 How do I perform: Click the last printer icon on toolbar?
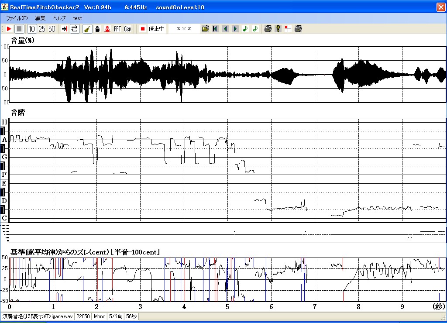pyautogui.click(x=298, y=29)
